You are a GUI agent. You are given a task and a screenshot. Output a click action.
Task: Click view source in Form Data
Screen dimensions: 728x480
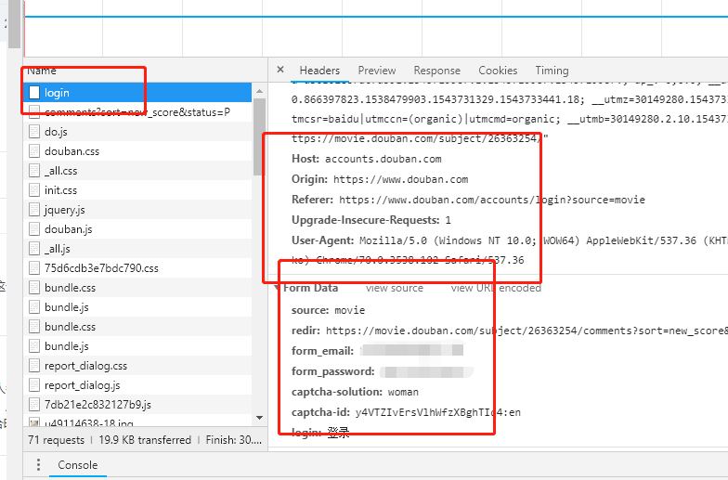[x=394, y=288]
